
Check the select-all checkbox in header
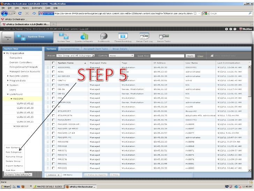click(x=53, y=63)
